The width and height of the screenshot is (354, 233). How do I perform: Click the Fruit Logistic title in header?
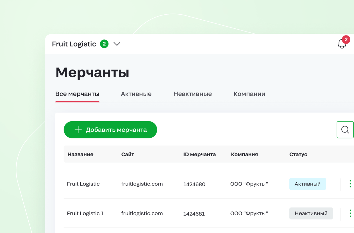[x=74, y=44]
